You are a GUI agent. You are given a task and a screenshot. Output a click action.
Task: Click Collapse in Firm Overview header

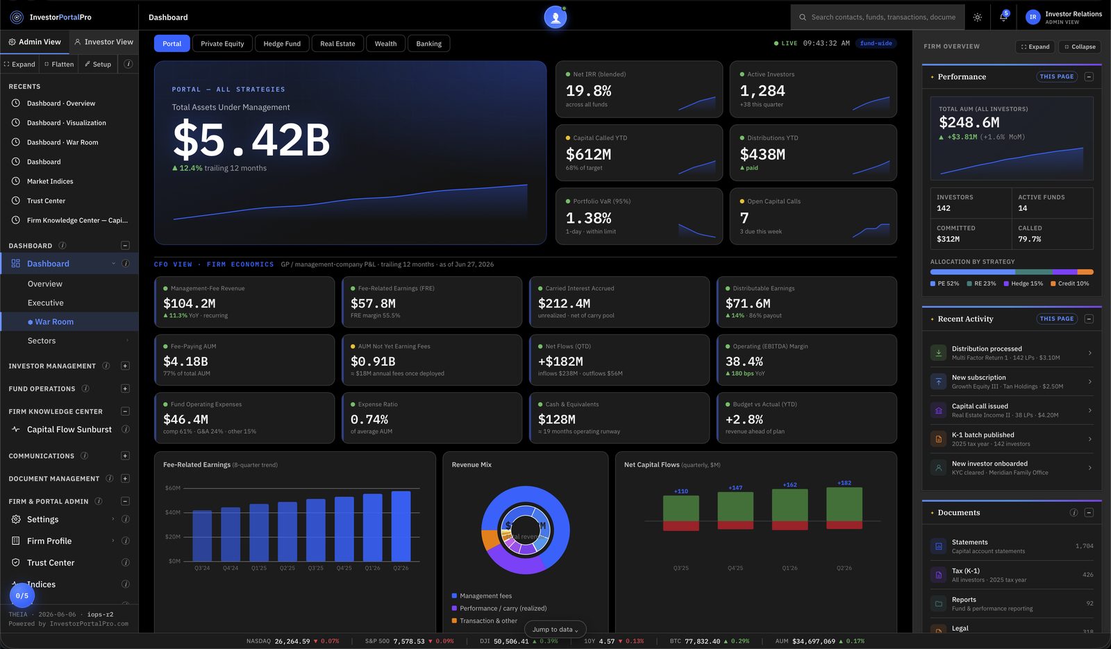click(1080, 47)
